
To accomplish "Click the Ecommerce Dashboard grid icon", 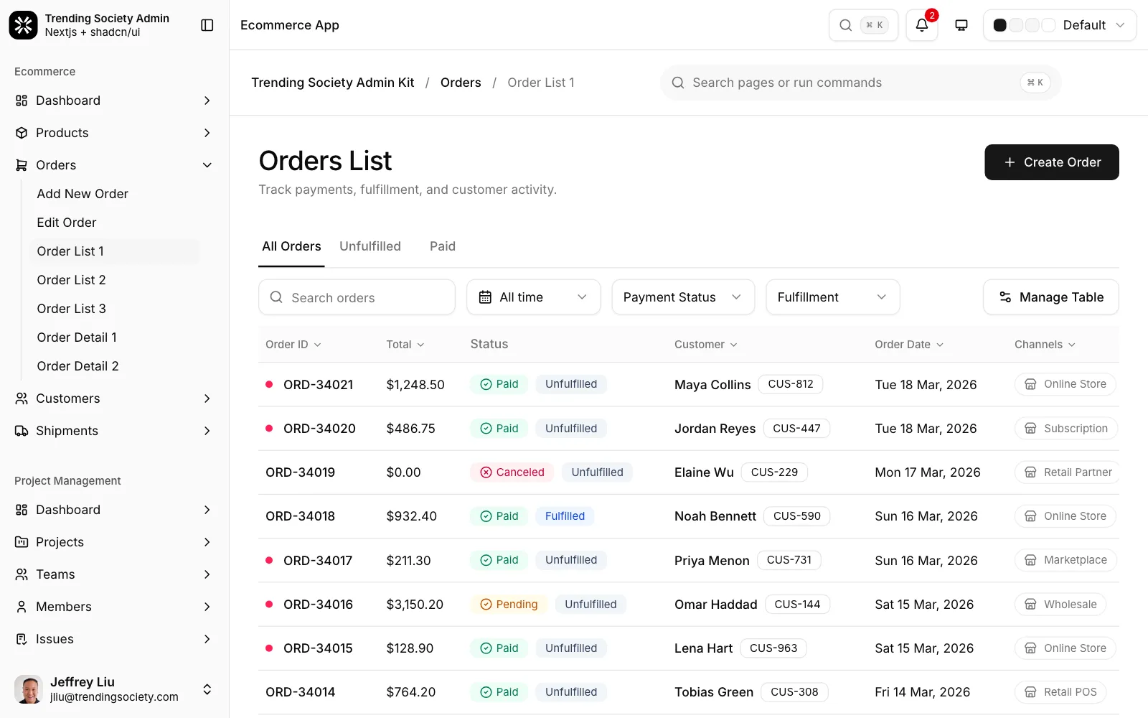I will coord(22,101).
